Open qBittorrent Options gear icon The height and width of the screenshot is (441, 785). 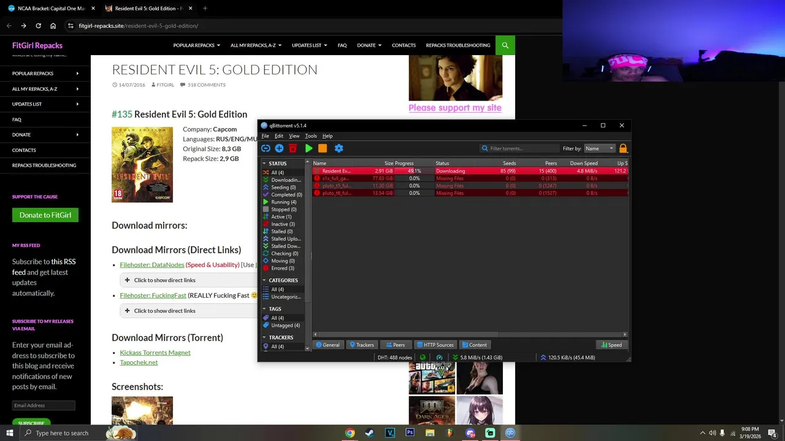click(x=339, y=148)
